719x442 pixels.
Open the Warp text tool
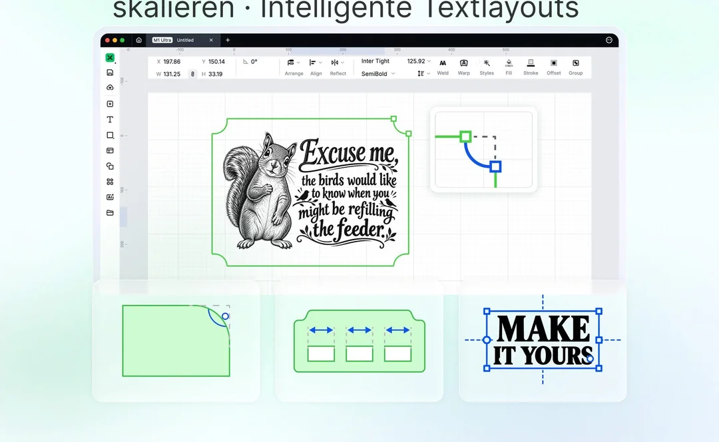(x=463, y=67)
